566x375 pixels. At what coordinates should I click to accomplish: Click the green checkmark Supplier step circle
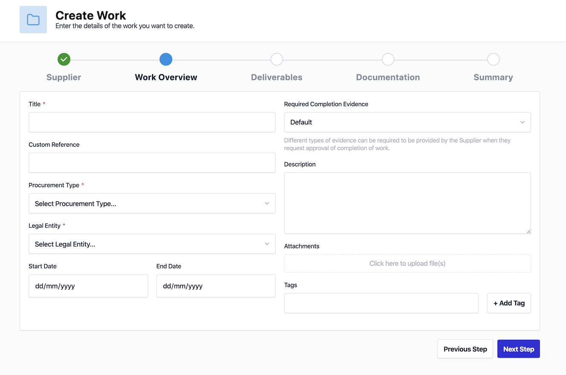64,59
